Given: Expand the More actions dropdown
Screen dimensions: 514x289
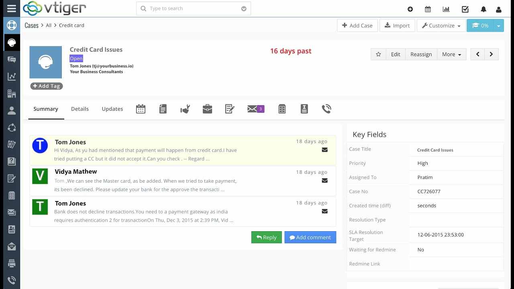Looking at the screenshot, I should [451, 54].
